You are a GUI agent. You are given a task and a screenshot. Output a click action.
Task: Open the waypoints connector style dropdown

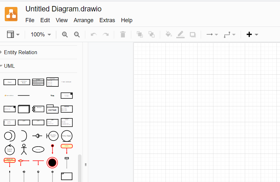point(230,35)
